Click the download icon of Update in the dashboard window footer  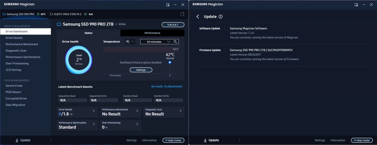tap(17, 140)
